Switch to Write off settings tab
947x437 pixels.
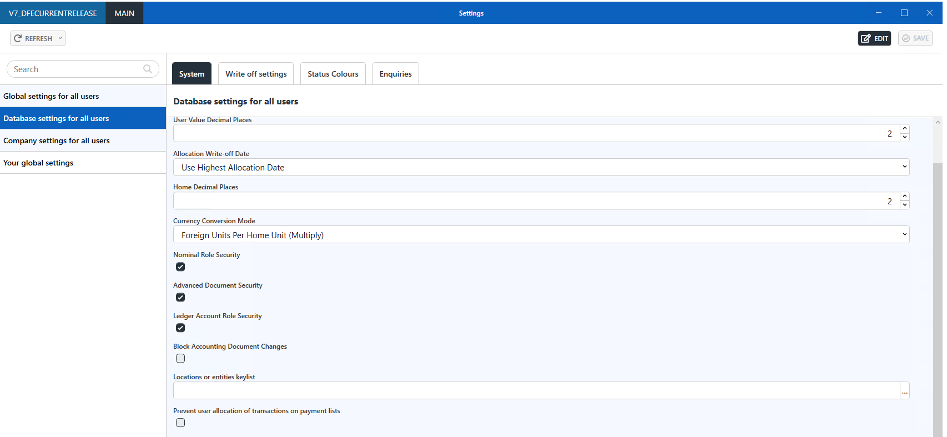[x=256, y=74]
